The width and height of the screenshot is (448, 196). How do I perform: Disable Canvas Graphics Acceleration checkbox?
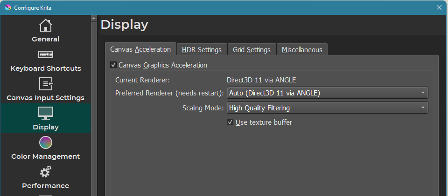113,65
